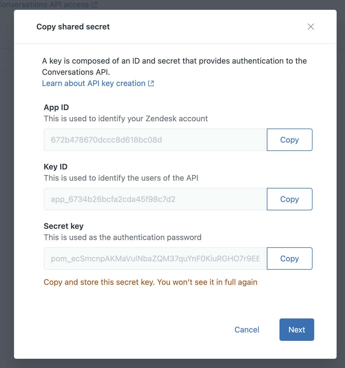
Task: Close the Copy shared secret dialog
Action: (311, 27)
